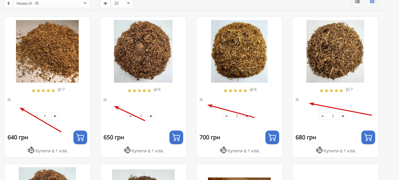Click the 'Ц' title of the 700 грн product
This screenshot has width=399, height=180.
(x=201, y=100)
